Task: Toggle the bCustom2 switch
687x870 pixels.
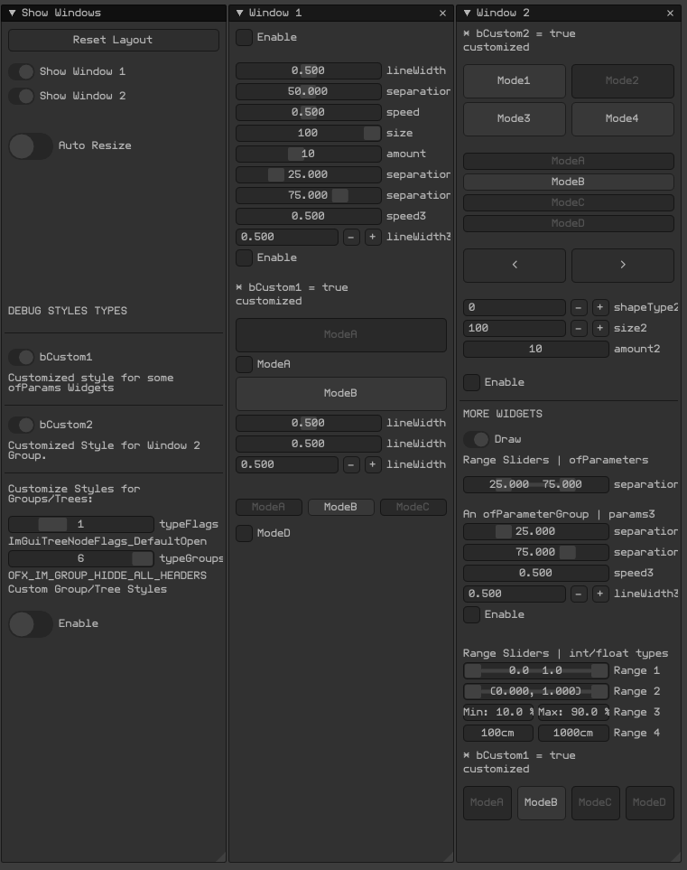Action: (x=22, y=425)
